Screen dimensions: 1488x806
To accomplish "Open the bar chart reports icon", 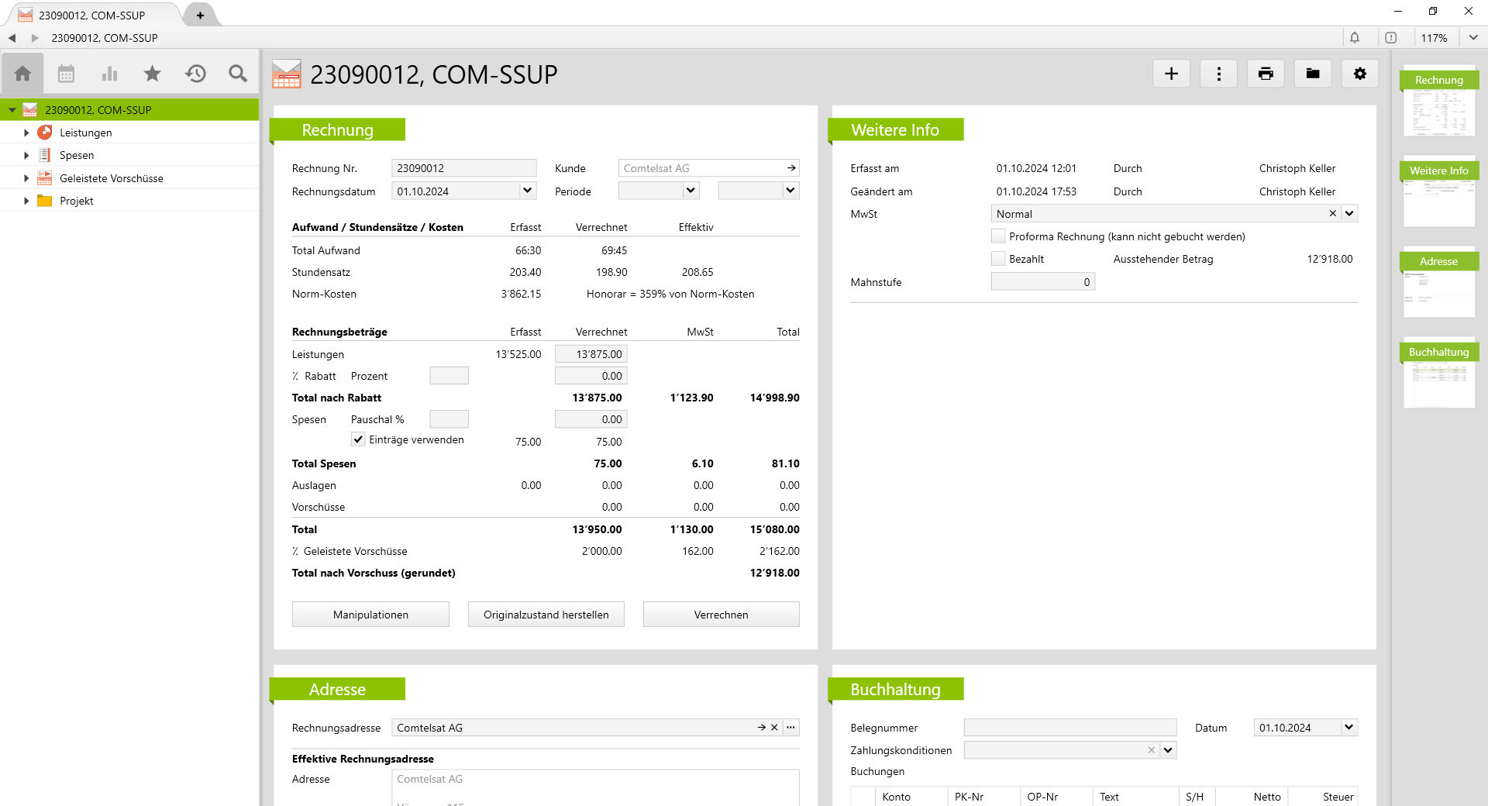I will coord(109,74).
